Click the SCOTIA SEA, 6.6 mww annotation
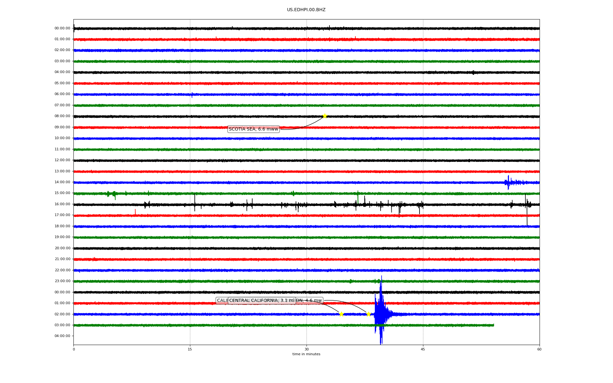 point(254,129)
